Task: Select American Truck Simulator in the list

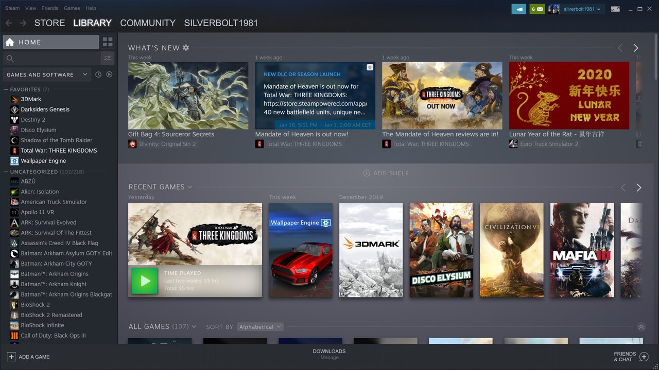Action: [x=54, y=202]
